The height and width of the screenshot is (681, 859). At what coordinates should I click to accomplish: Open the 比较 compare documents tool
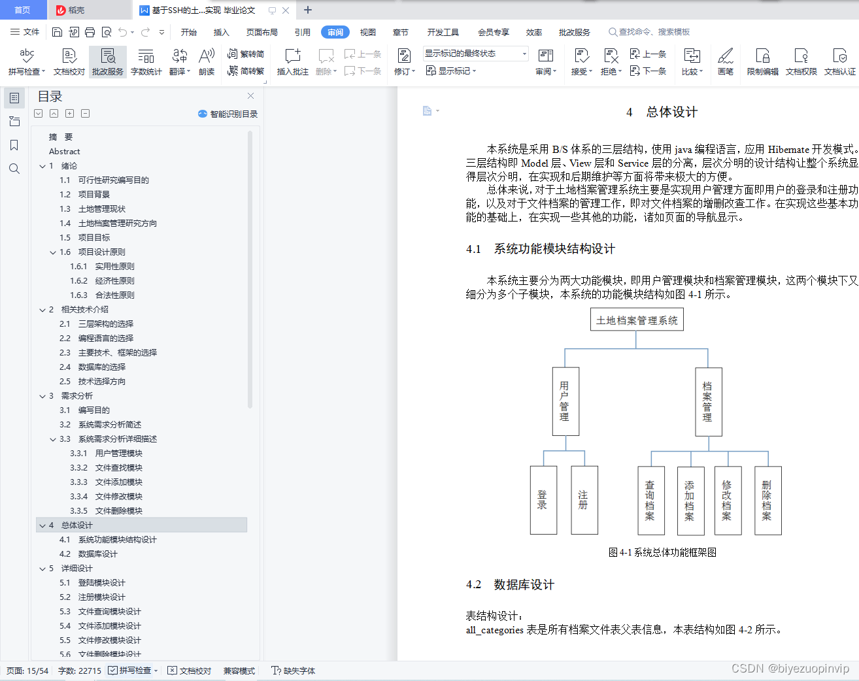coord(692,62)
